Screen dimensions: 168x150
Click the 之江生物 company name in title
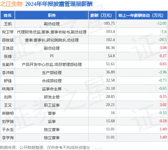11,4
